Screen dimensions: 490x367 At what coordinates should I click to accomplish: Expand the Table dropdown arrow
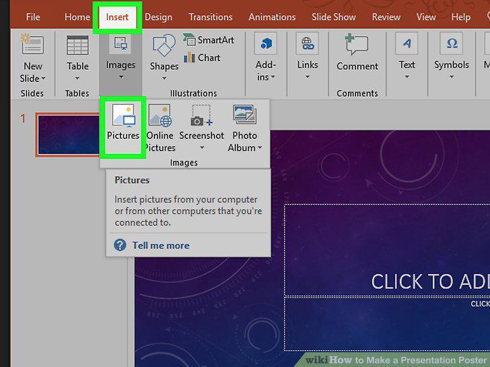point(77,78)
